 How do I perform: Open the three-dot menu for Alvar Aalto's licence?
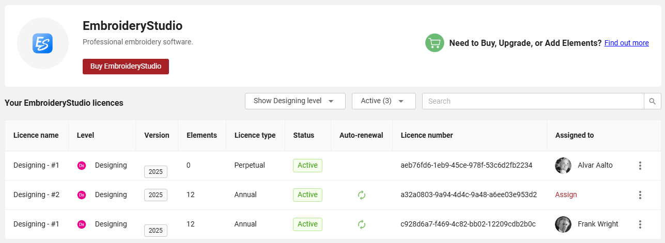point(640,166)
